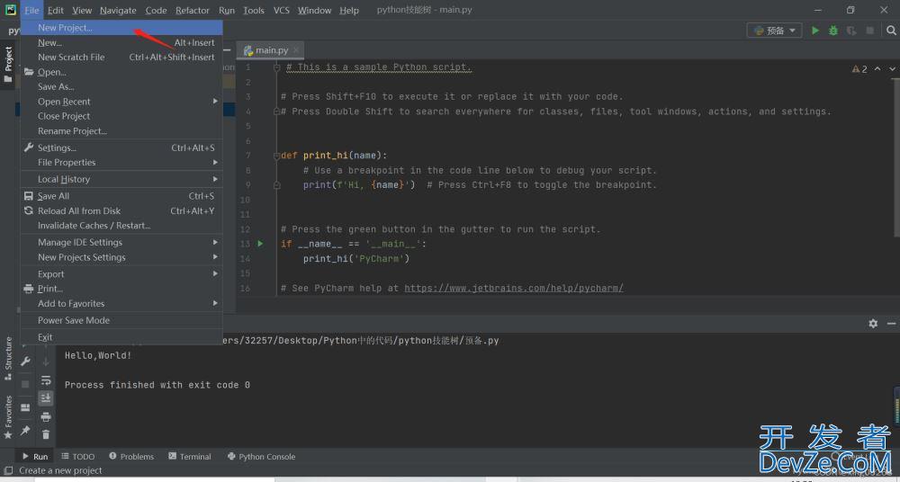Click the warnings indicator showing 2

[x=859, y=69]
